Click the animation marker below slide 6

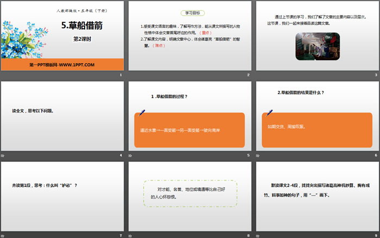click(257, 156)
